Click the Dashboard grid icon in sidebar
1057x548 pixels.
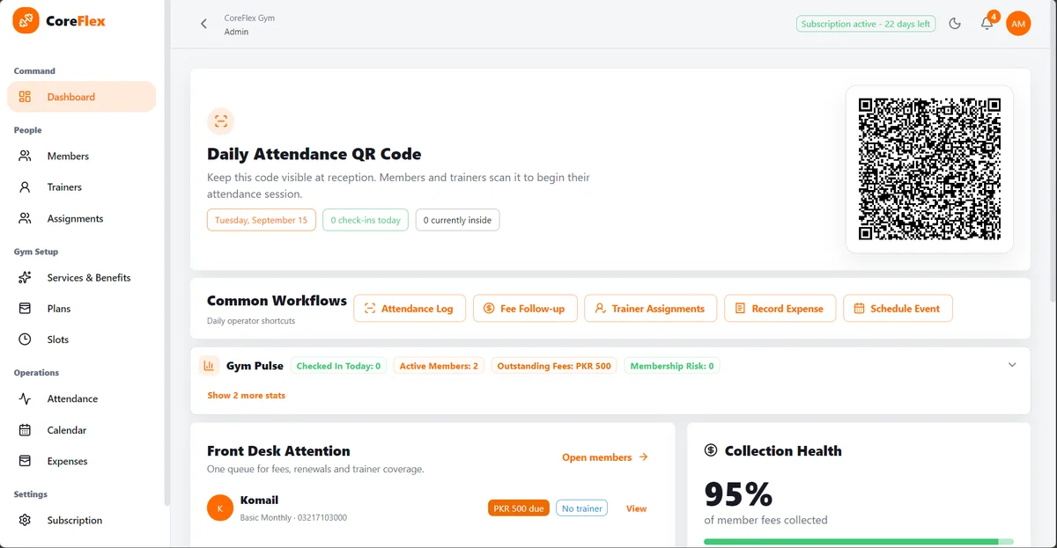click(25, 97)
